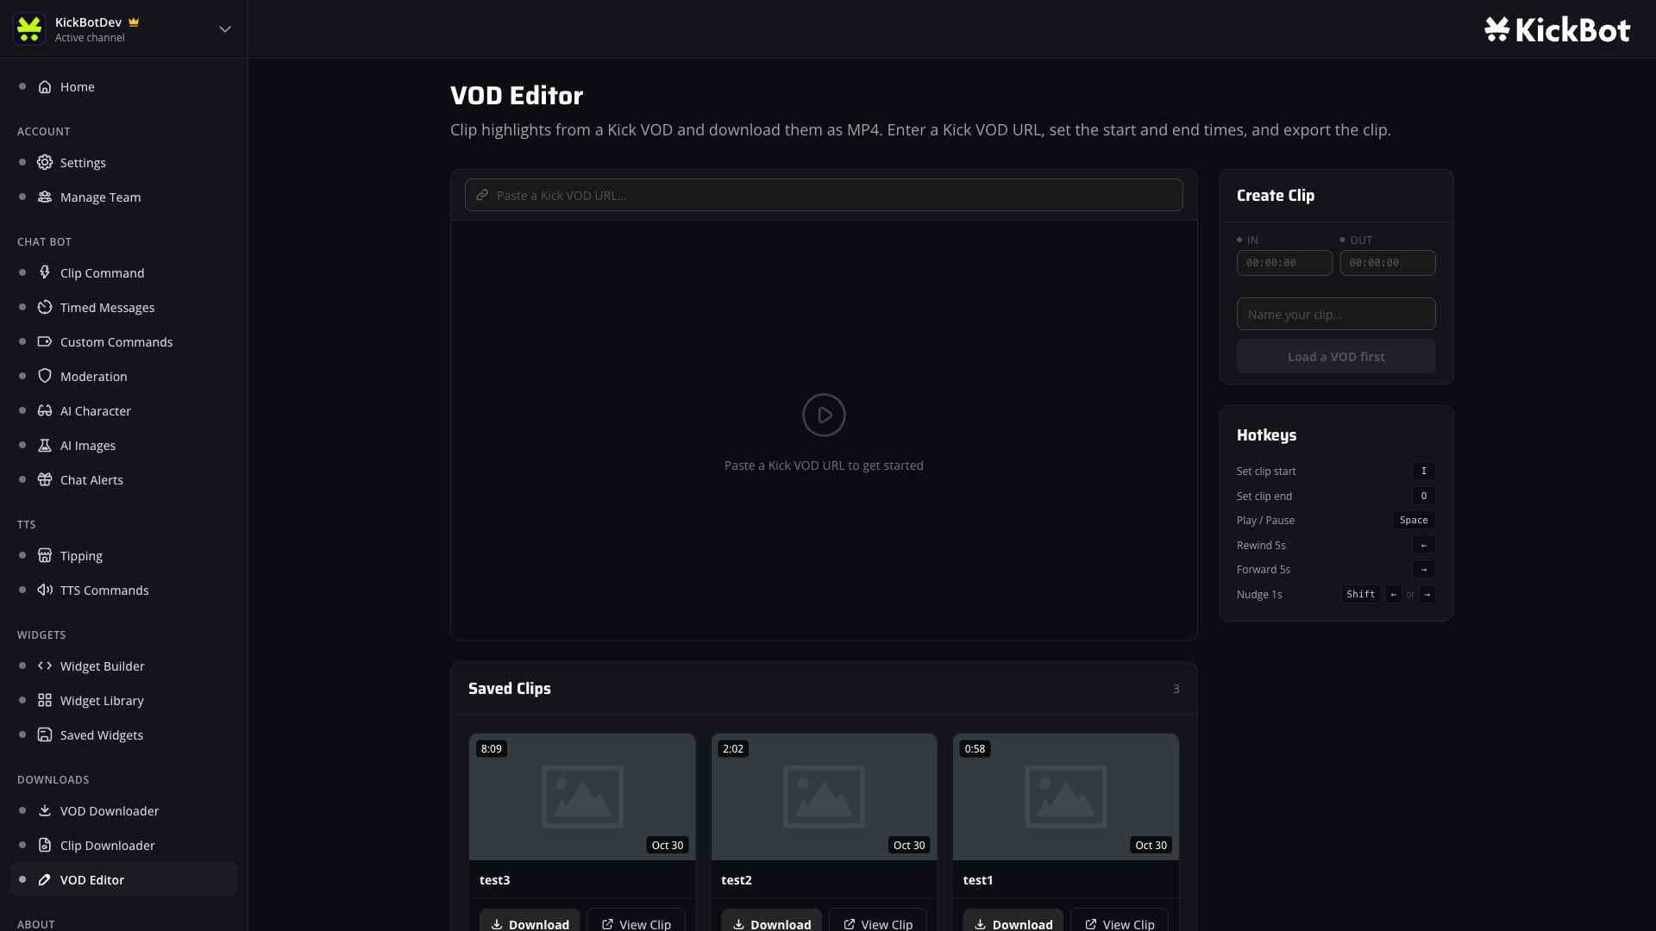Image resolution: width=1656 pixels, height=931 pixels.
Task: Focus the Paste a Kick VOD URL field
Action: pyautogui.click(x=824, y=195)
